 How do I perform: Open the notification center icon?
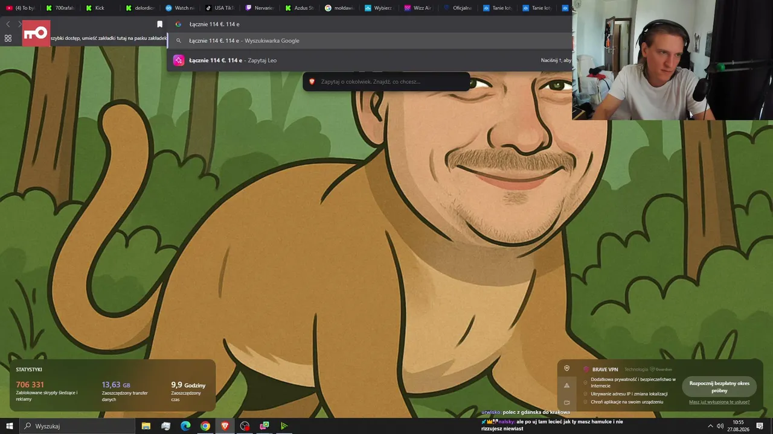[x=760, y=426]
